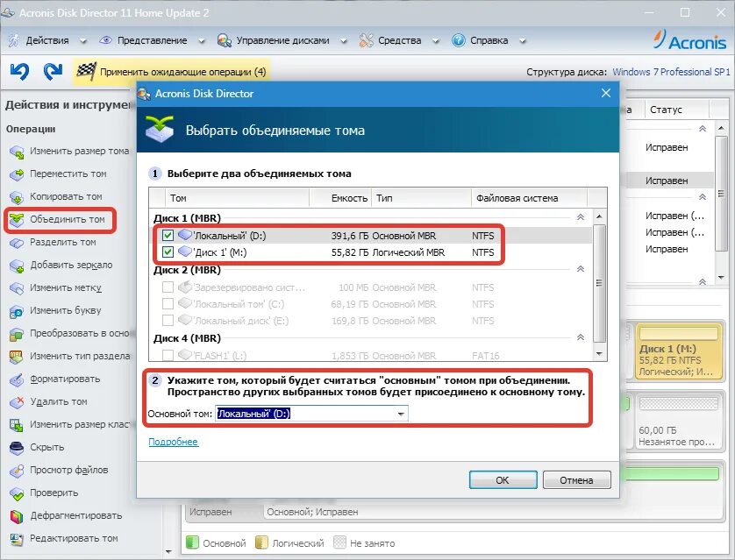Click the Том column header in dialog
This screenshot has width=735, height=560.
[237, 198]
